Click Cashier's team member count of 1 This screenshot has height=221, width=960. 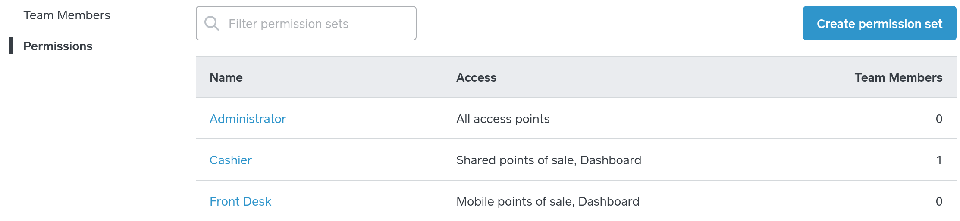pos(939,160)
